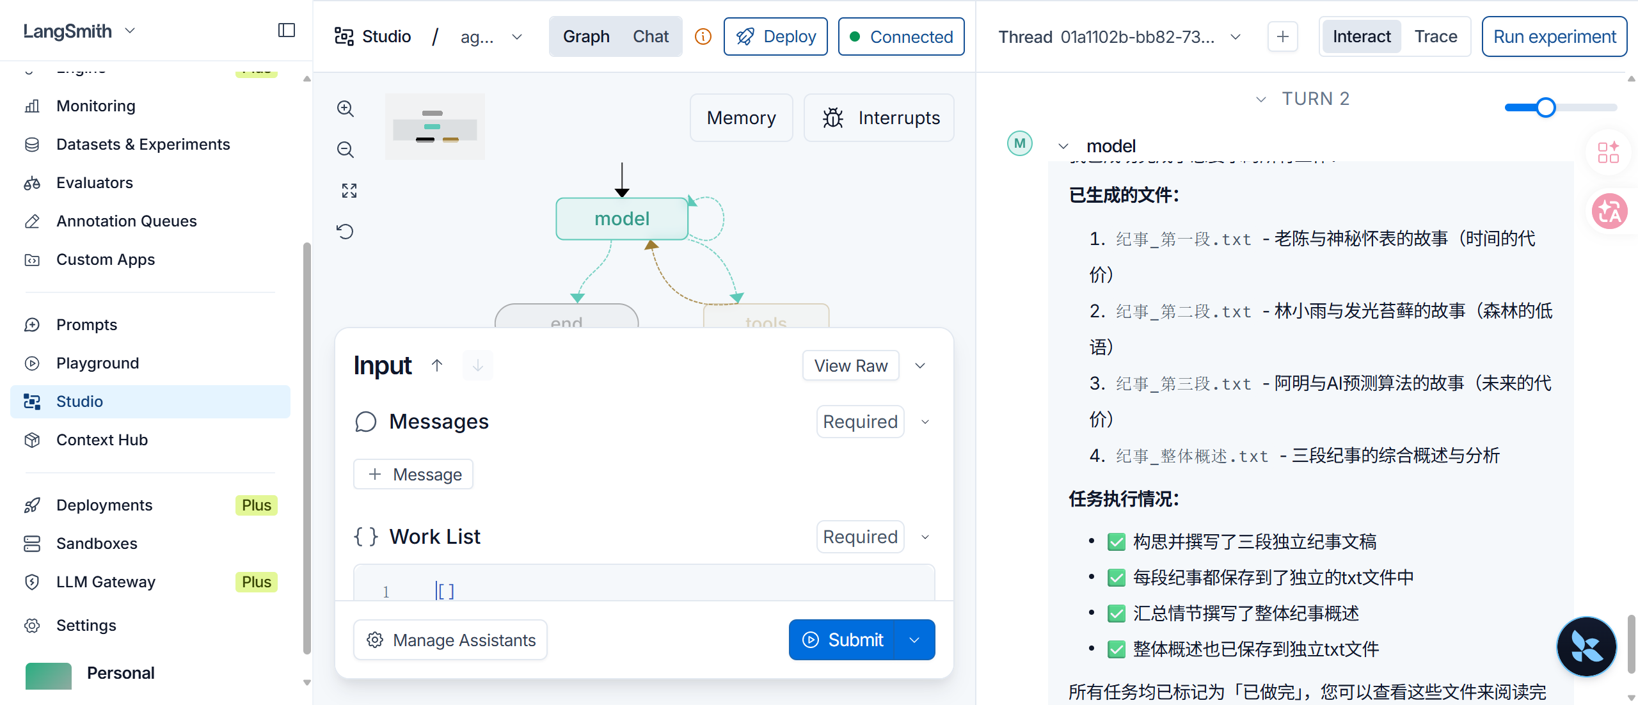1638x705 pixels.
Task: Click the graph minimap thumbnail
Action: (435, 127)
